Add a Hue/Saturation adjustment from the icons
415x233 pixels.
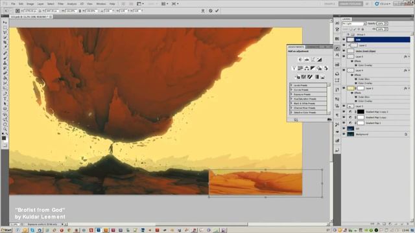tap(300, 68)
